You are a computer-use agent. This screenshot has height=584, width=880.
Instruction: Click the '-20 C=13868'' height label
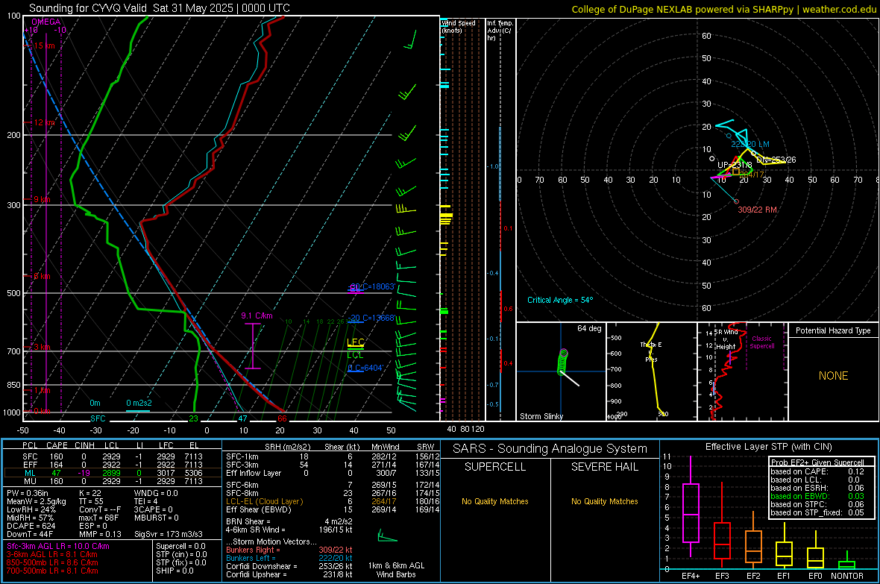371,318
